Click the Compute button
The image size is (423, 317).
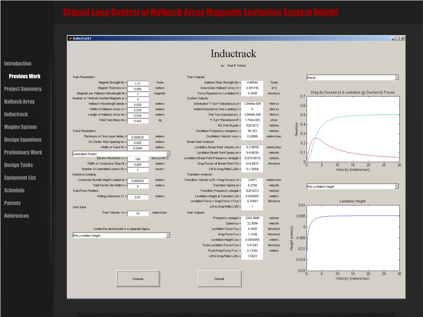138,279
